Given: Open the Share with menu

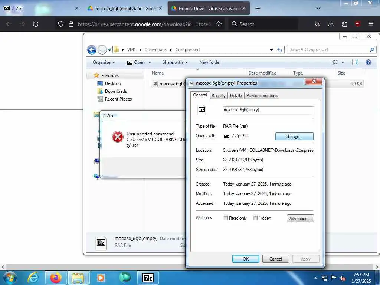Looking at the screenshot, I should pos(175,62).
